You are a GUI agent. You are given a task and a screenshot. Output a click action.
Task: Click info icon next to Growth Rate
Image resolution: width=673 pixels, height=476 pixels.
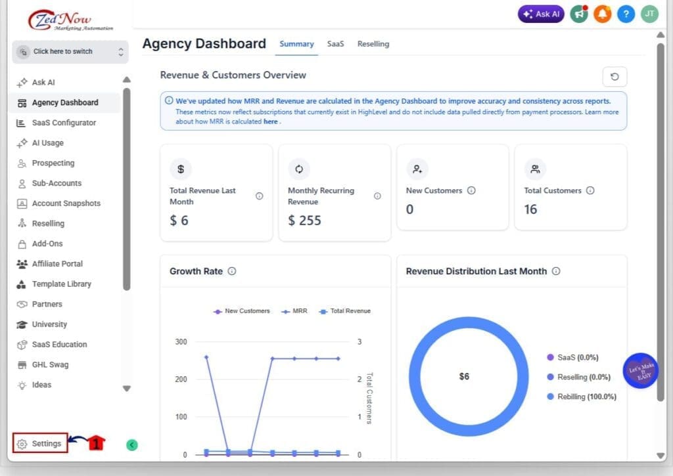click(x=232, y=271)
